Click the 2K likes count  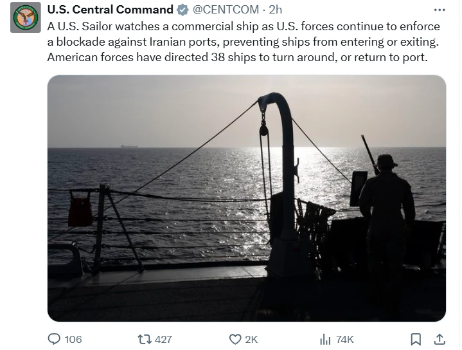point(251,339)
